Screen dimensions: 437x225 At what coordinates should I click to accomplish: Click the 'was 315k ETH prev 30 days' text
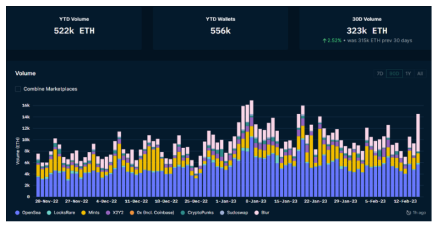click(379, 41)
